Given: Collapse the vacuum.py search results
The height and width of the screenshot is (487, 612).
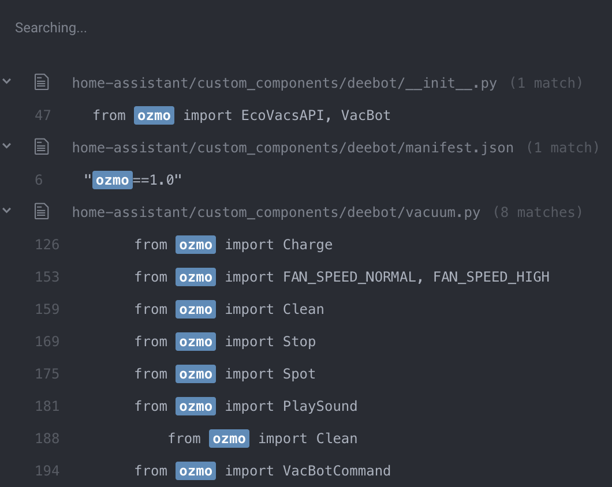Looking at the screenshot, I should pos(7,211).
